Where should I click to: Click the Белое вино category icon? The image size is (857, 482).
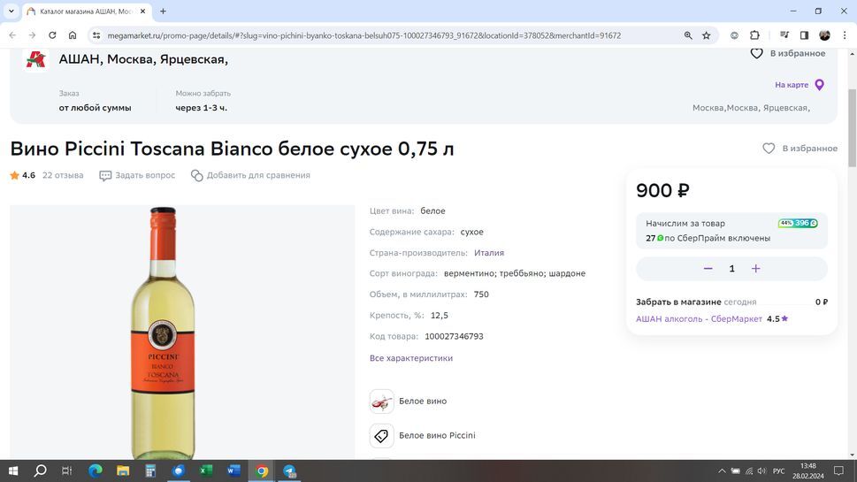coord(381,402)
